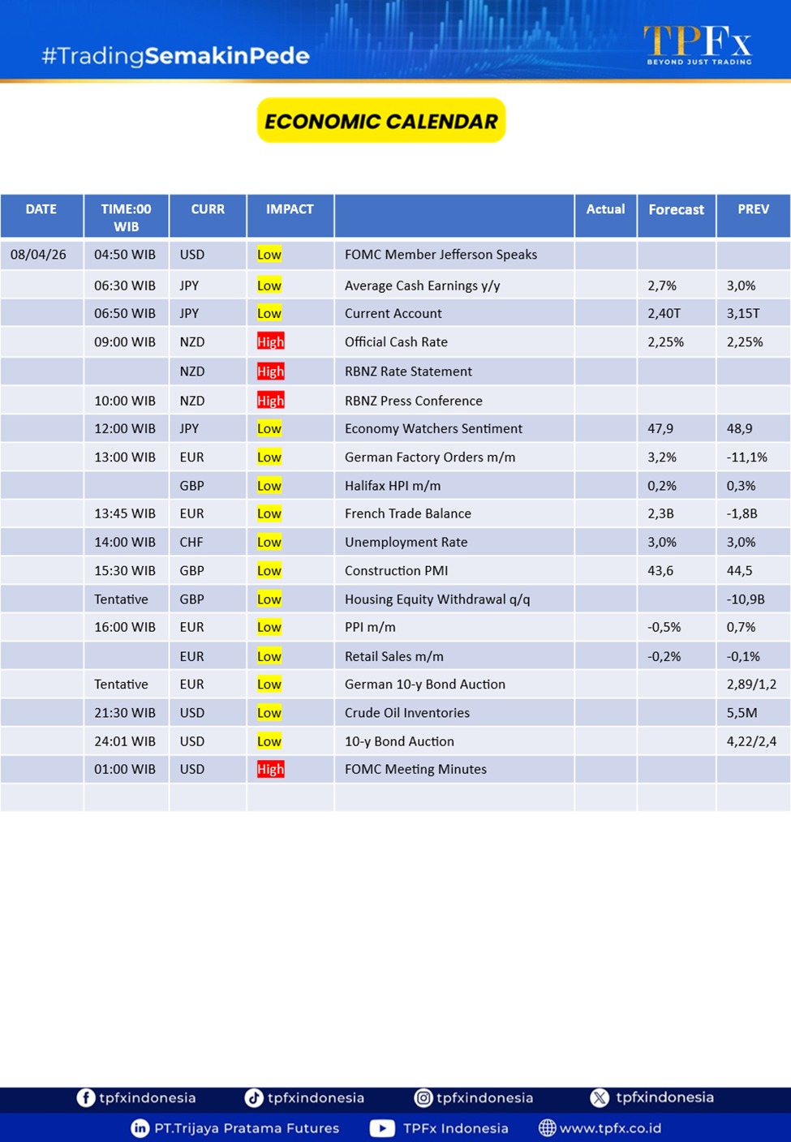The width and height of the screenshot is (791, 1142).
Task: Select the Forecast column header
Action: pyautogui.click(x=676, y=209)
